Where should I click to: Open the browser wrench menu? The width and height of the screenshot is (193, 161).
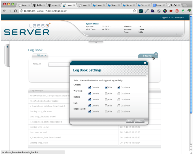(189, 11)
